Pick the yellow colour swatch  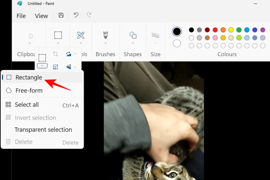(231, 30)
